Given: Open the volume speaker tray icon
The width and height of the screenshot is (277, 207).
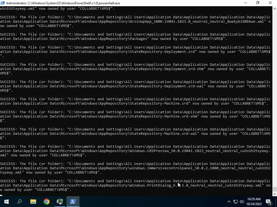Looking at the screenshot, I should tap(242, 202).
